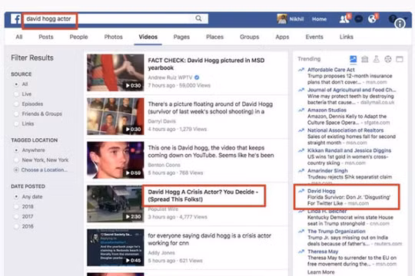Screen dimensions: 415x276
Task: Select Any date filter
Action: click(x=16, y=197)
